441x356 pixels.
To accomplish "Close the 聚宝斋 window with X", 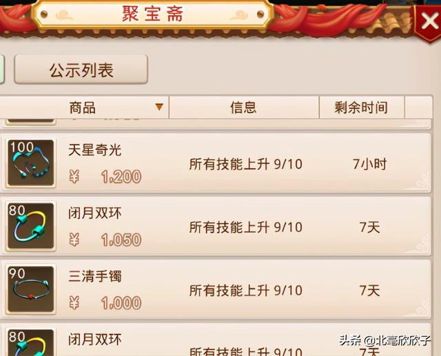I will [429, 22].
